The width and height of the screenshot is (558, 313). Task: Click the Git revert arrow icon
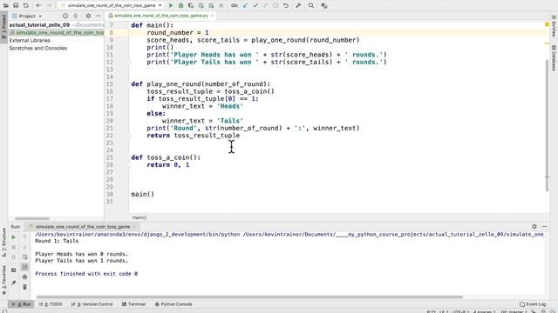(286, 6)
